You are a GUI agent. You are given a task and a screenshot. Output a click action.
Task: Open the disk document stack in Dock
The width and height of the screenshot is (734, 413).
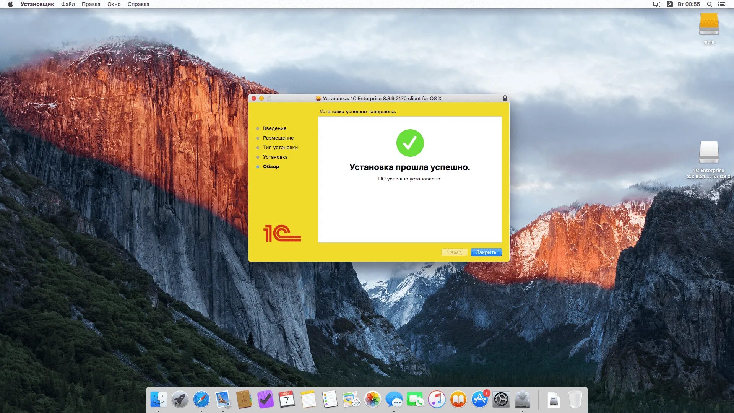point(554,400)
